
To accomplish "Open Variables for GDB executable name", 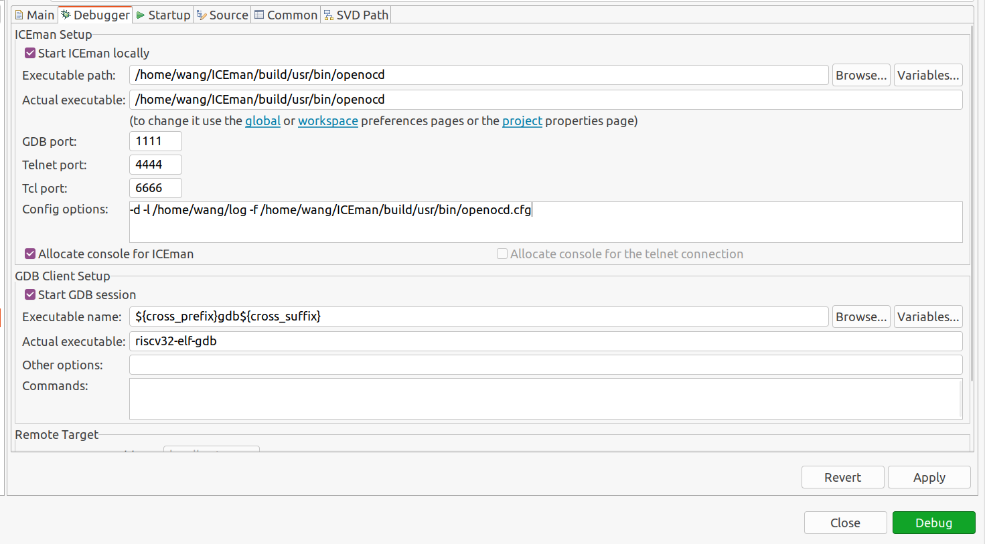I will 928,316.
